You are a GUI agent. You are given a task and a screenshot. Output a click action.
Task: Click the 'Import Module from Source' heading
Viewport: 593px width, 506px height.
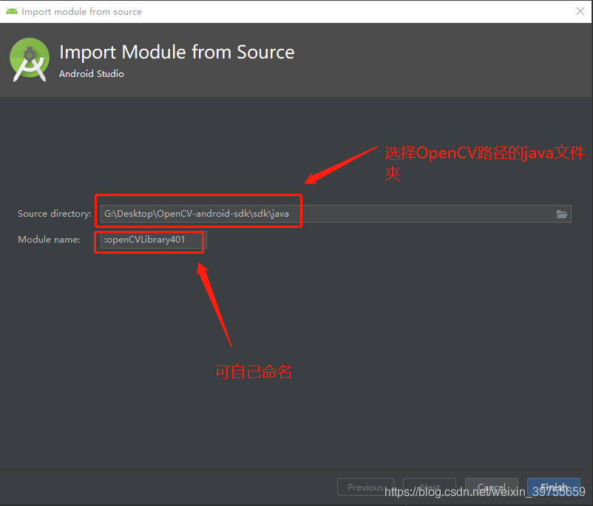[177, 53]
